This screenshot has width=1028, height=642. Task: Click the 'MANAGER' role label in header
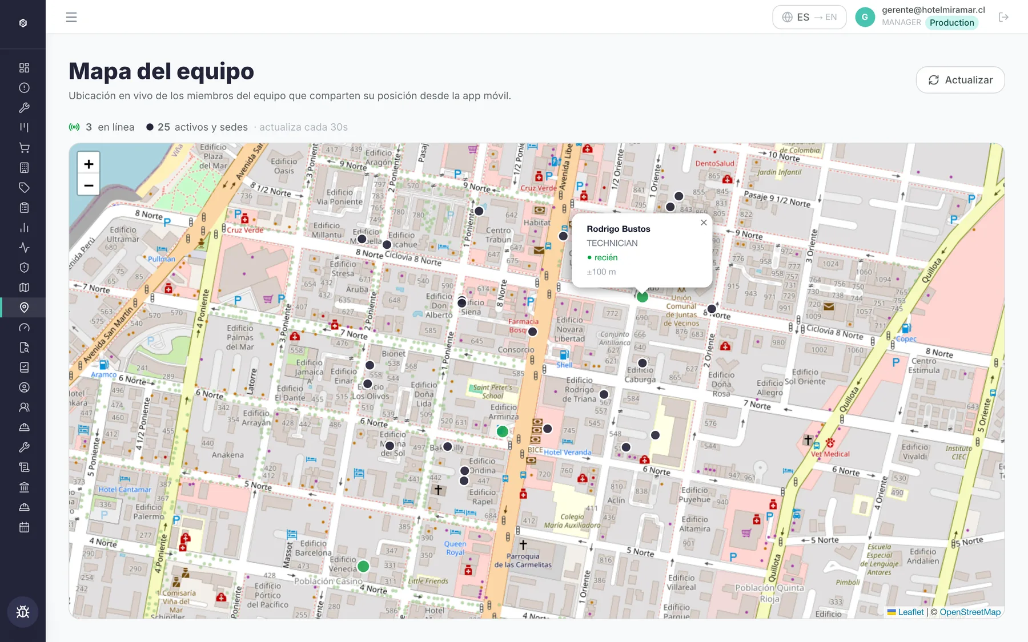(x=901, y=22)
